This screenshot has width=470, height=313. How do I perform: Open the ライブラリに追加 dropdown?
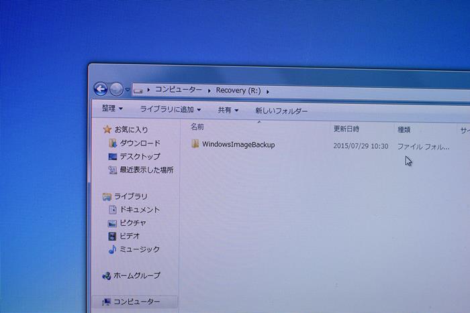tap(171, 109)
